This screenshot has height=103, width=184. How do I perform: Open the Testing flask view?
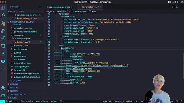click(3, 54)
